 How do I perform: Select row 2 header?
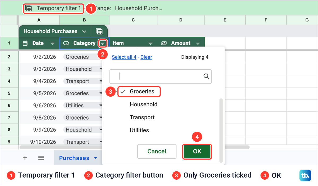pyautogui.click(x=9, y=57)
